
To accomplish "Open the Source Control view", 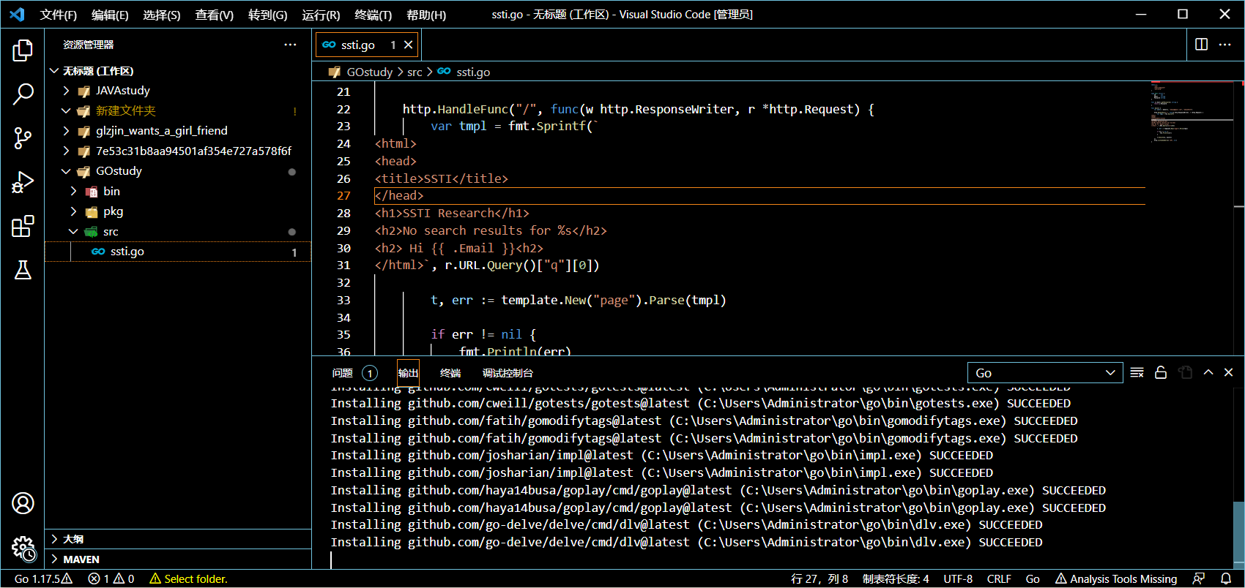I will [x=23, y=138].
